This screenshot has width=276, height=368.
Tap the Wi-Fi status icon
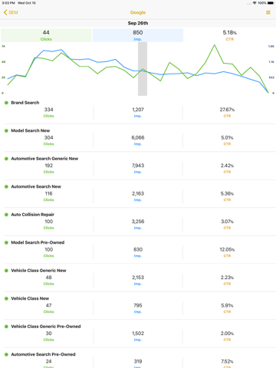tap(255, 3)
